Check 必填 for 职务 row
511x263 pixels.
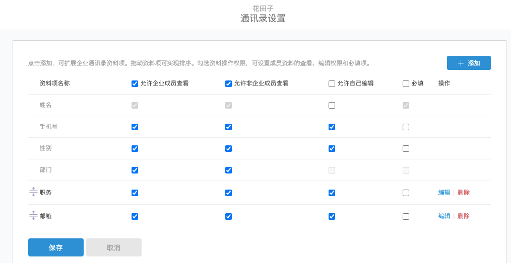click(406, 193)
